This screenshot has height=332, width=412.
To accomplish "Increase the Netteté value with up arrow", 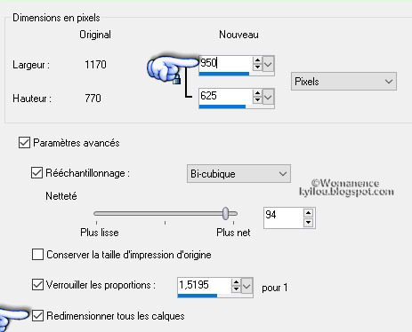I will (x=309, y=213).
